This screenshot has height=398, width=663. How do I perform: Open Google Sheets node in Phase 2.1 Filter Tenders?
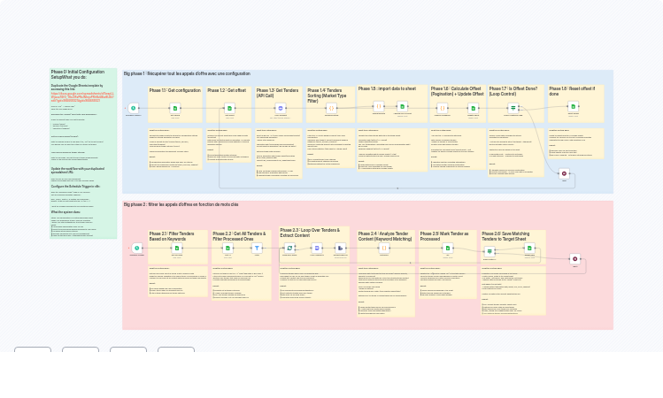point(177,249)
